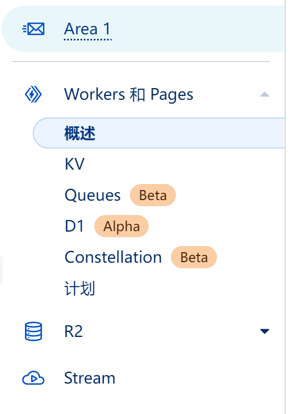Open the Stream menu item
Image resolution: width=303 pixels, height=414 pixels.
pos(90,378)
